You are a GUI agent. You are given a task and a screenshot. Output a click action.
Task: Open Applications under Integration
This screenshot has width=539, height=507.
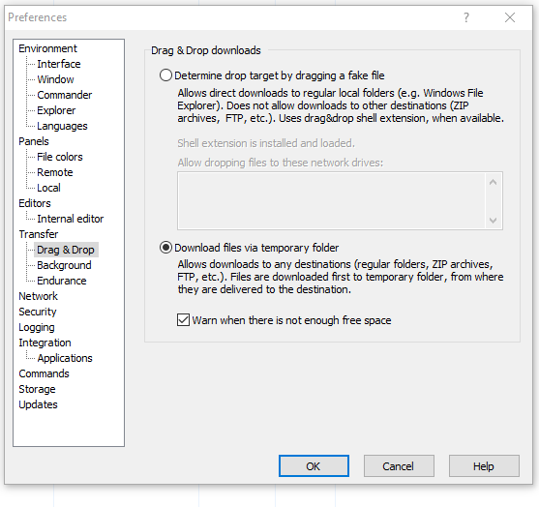pos(65,358)
